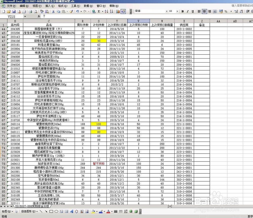This screenshot has height=218, width=253.
Task: Open the 自选图形 AutoShapes menu
Action: point(29,211)
